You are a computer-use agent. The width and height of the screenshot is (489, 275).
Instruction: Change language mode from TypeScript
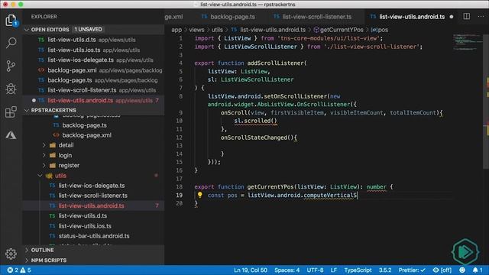pyautogui.click(x=358, y=270)
